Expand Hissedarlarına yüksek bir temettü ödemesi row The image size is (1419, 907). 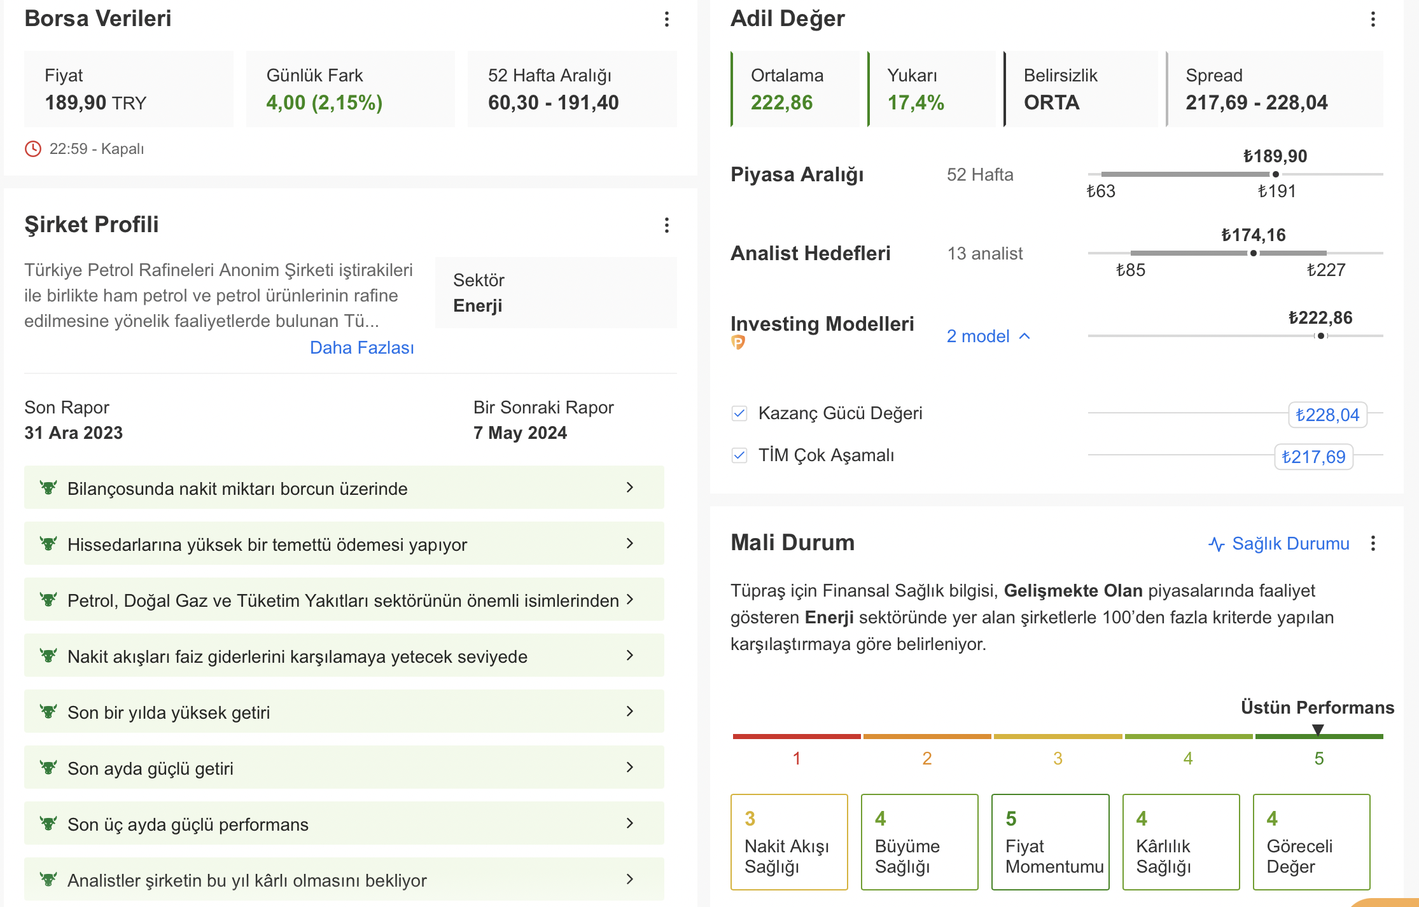(344, 544)
